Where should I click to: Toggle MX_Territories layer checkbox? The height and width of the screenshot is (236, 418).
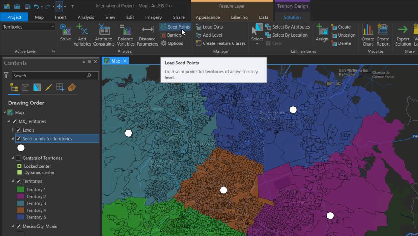click(x=14, y=121)
